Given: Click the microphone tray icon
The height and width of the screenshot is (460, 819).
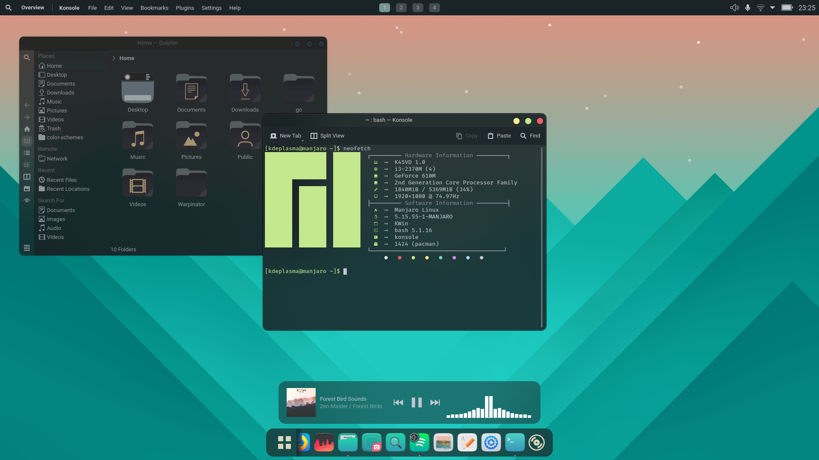Looking at the screenshot, I should [x=748, y=8].
